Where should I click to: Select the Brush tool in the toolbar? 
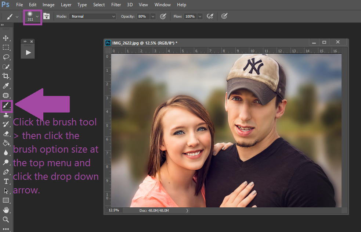(x=6, y=106)
